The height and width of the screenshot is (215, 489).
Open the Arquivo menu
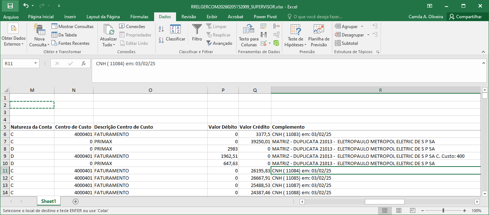click(11, 17)
